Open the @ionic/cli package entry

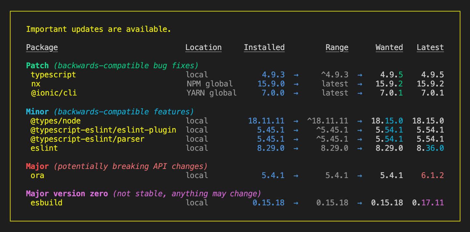coord(54,93)
